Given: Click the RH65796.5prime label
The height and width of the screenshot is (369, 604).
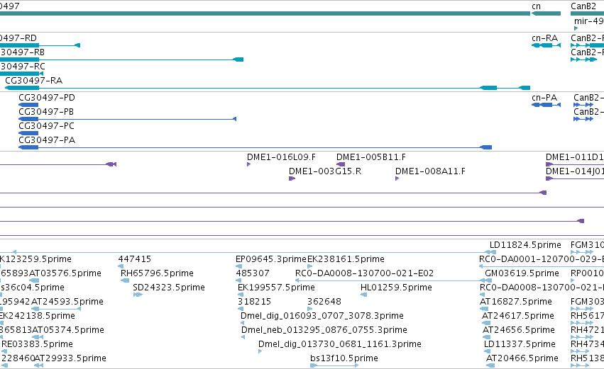Looking at the screenshot, I should click(157, 273).
